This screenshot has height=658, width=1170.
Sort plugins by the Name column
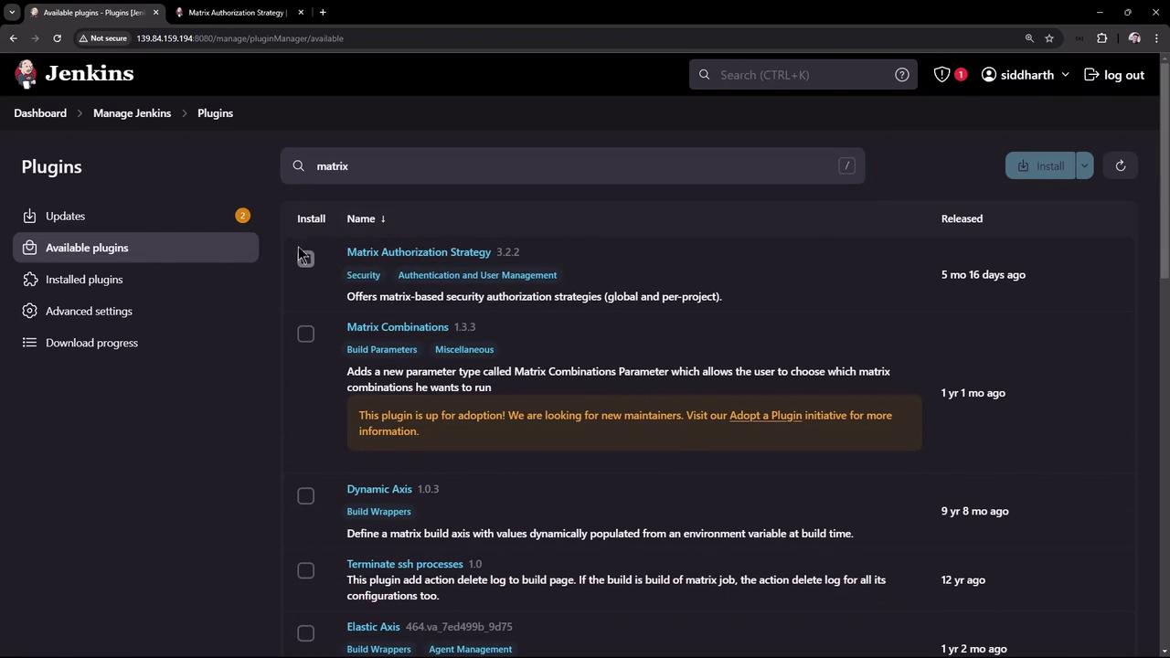coord(366,218)
